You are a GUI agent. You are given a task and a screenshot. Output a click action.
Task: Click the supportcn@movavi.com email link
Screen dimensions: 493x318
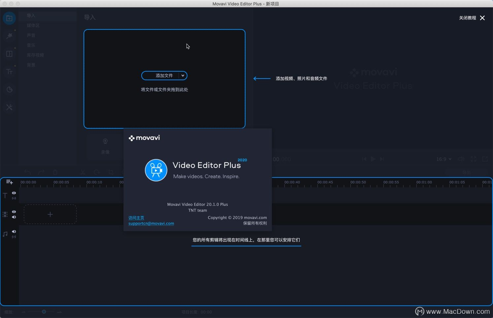click(151, 223)
